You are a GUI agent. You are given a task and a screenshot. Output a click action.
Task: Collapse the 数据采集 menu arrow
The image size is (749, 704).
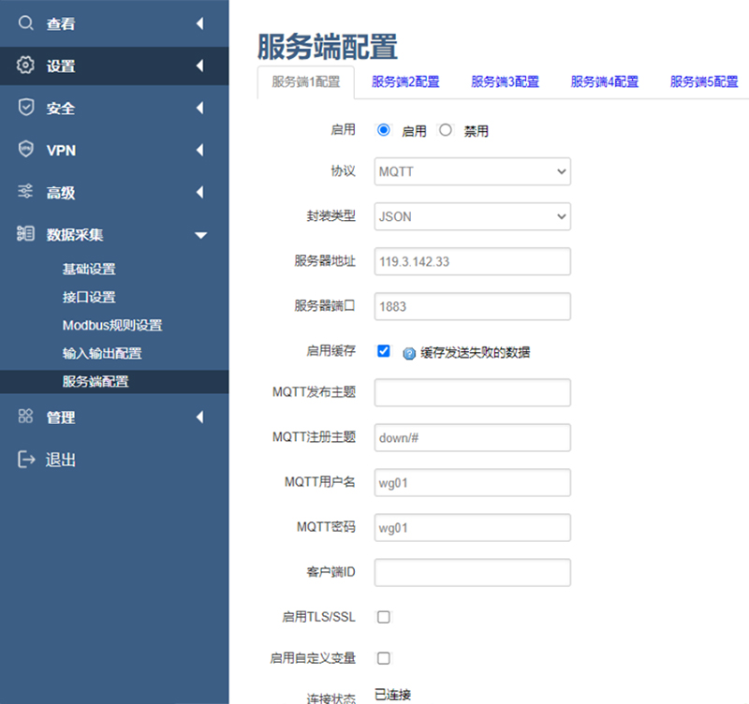200,235
